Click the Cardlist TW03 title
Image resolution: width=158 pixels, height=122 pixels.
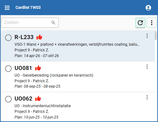(x=28, y=8)
